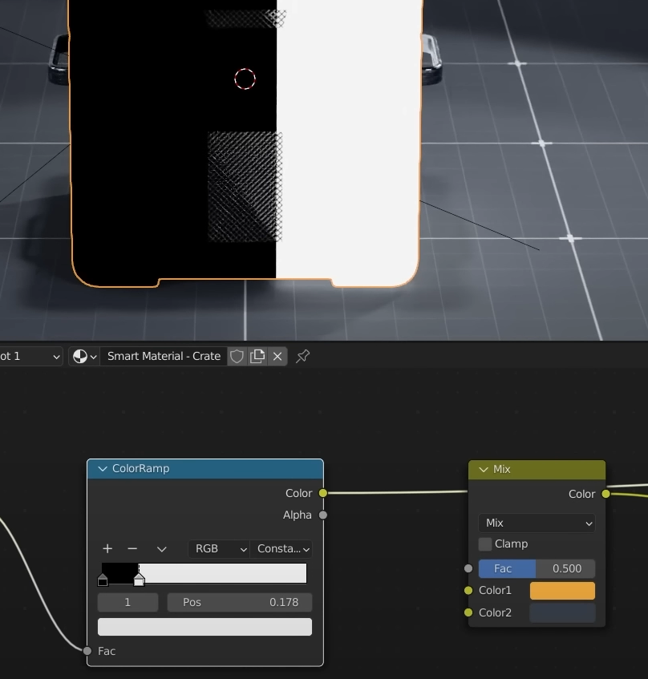Open the RGB color mode dropdown
648x679 pixels.
[x=218, y=548]
